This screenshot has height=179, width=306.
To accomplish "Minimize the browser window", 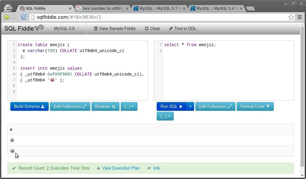I will point(286,4).
